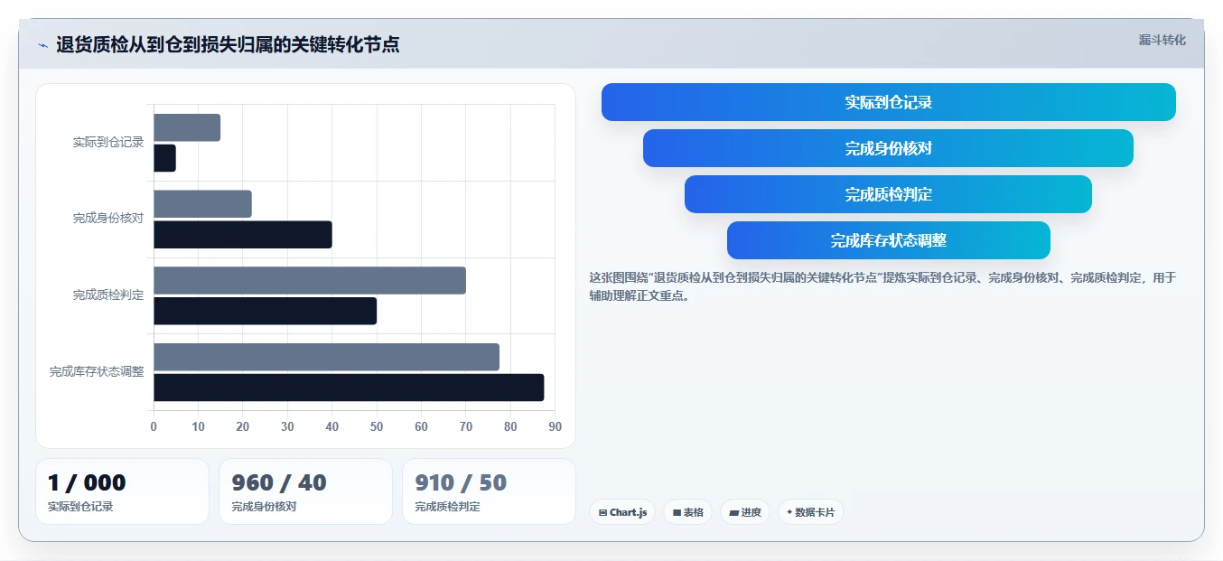
Task: Click the 实际到仓记录 chart axis label
Action: pos(108,142)
